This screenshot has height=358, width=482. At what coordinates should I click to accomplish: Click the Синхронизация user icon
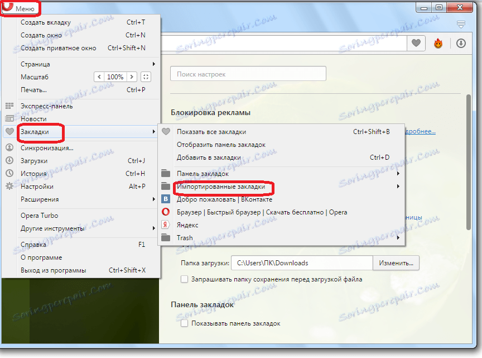[x=9, y=147]
